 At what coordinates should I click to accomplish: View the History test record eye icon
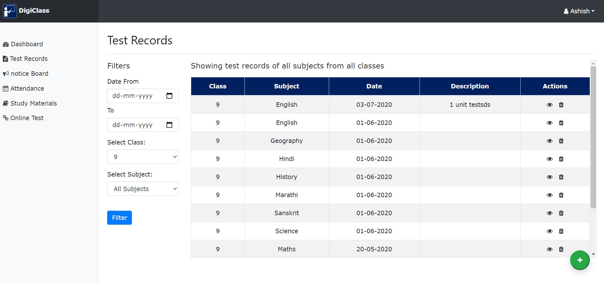point(549,177)
